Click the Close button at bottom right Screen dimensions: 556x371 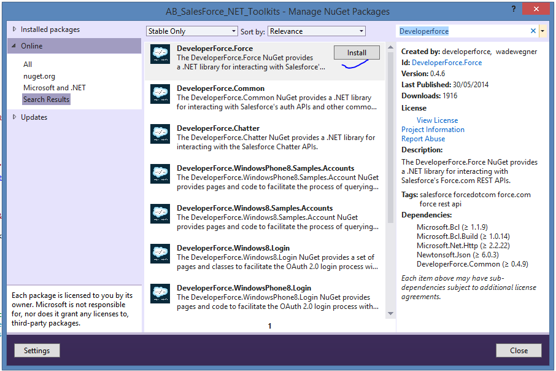(519, 350)
